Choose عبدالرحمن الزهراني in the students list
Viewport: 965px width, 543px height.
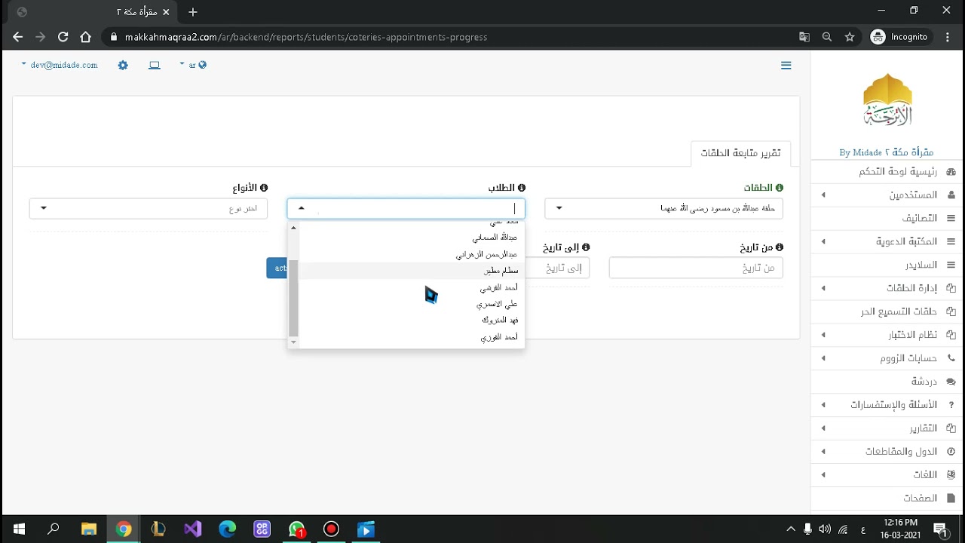[412, 254]
